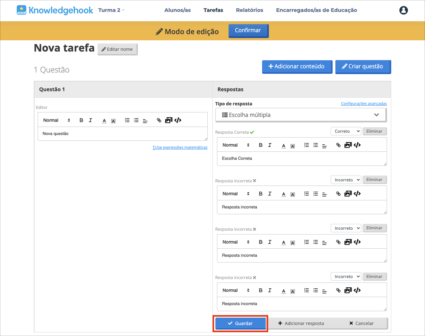Toggle italic in Escolha Correta answer toolbar
425x336 pixels.
click(x=270, y=145)
